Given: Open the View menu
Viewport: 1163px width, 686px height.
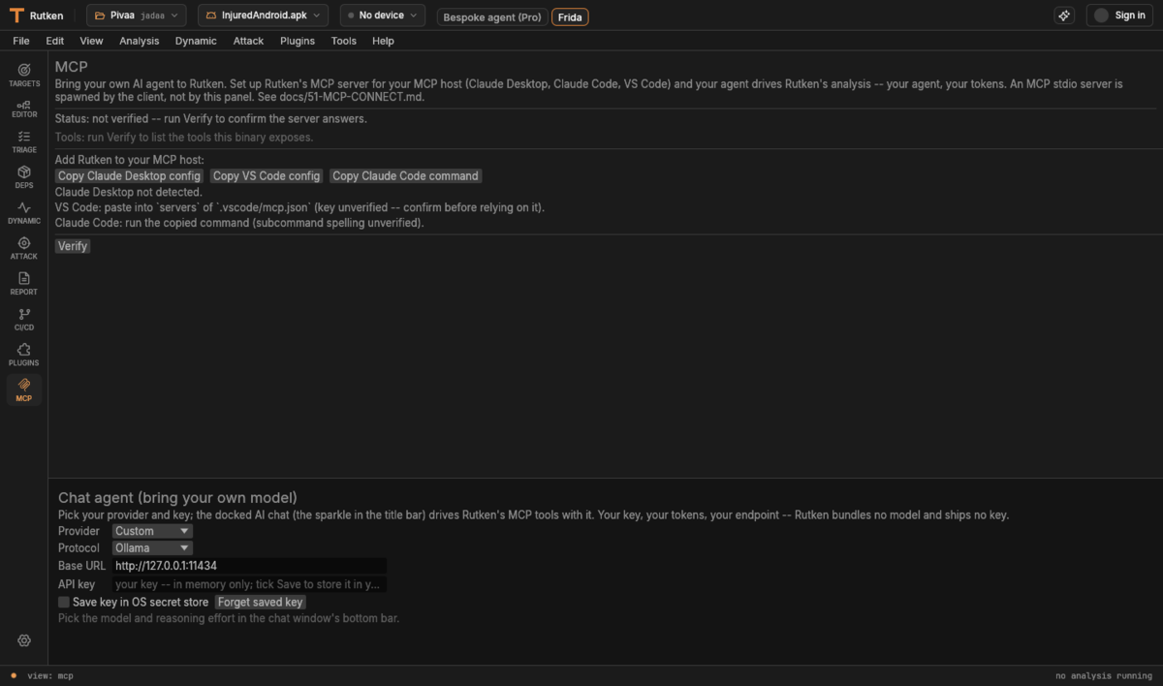Looking at the screenshot, I should pyautogui.click(x=91, y=41).
